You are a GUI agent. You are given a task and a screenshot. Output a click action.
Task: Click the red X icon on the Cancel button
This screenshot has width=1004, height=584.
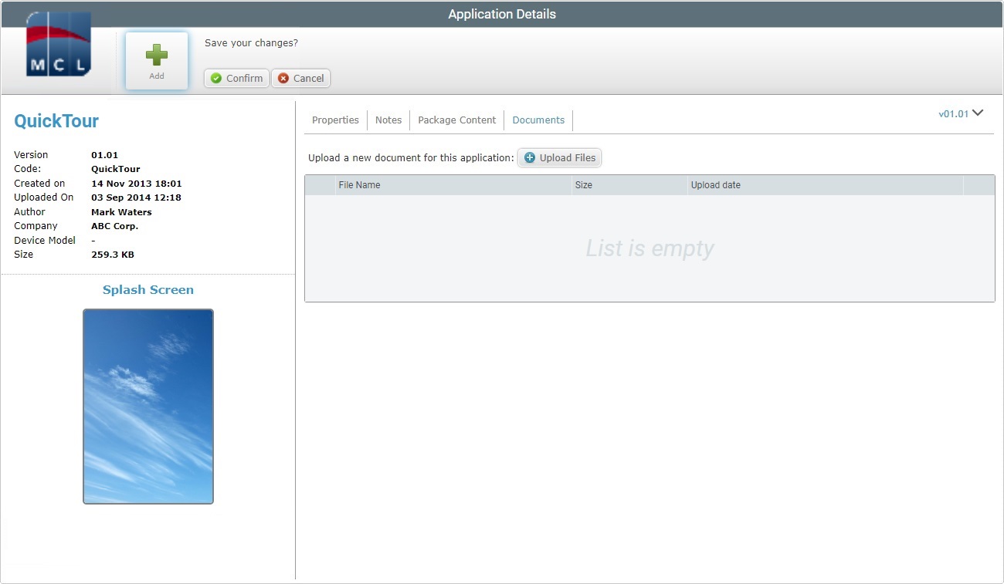pyautogui.click(x=282, y=78)
